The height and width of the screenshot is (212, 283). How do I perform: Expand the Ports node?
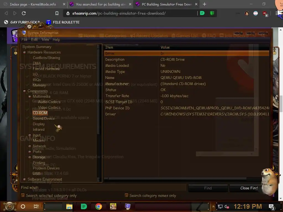pos(30,152)
